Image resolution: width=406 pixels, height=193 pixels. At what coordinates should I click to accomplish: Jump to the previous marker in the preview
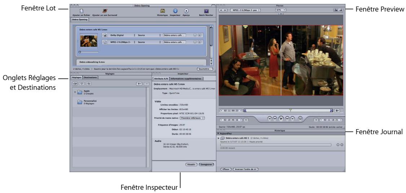click(269, 118)
